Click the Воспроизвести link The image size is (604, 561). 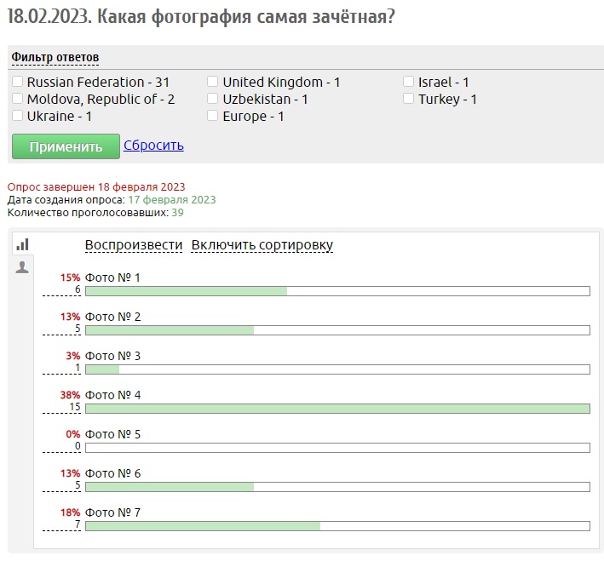134,245
